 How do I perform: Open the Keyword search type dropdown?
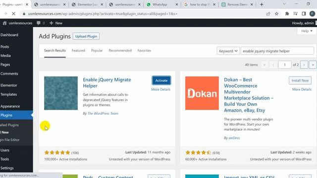point(228,51)
